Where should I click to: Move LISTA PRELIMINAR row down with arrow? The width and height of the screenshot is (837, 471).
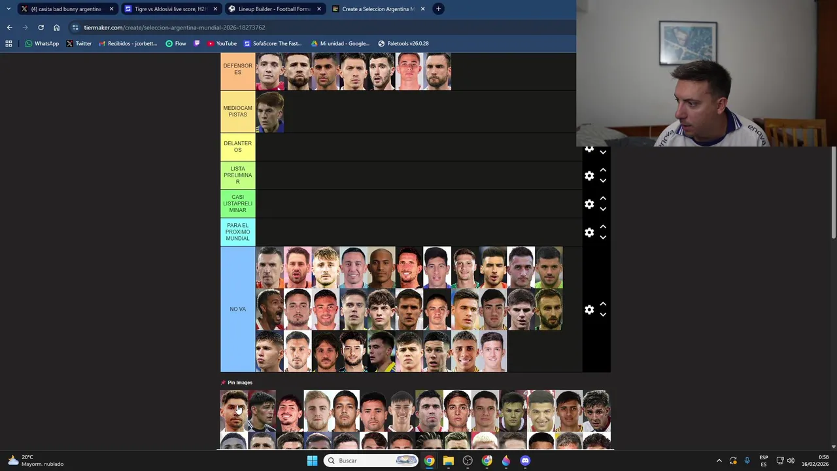click(603, 181)
